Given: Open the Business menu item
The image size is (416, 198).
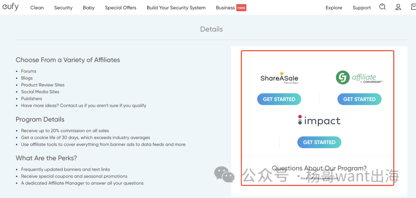Looking at the screenshot, I should [225, 8].
